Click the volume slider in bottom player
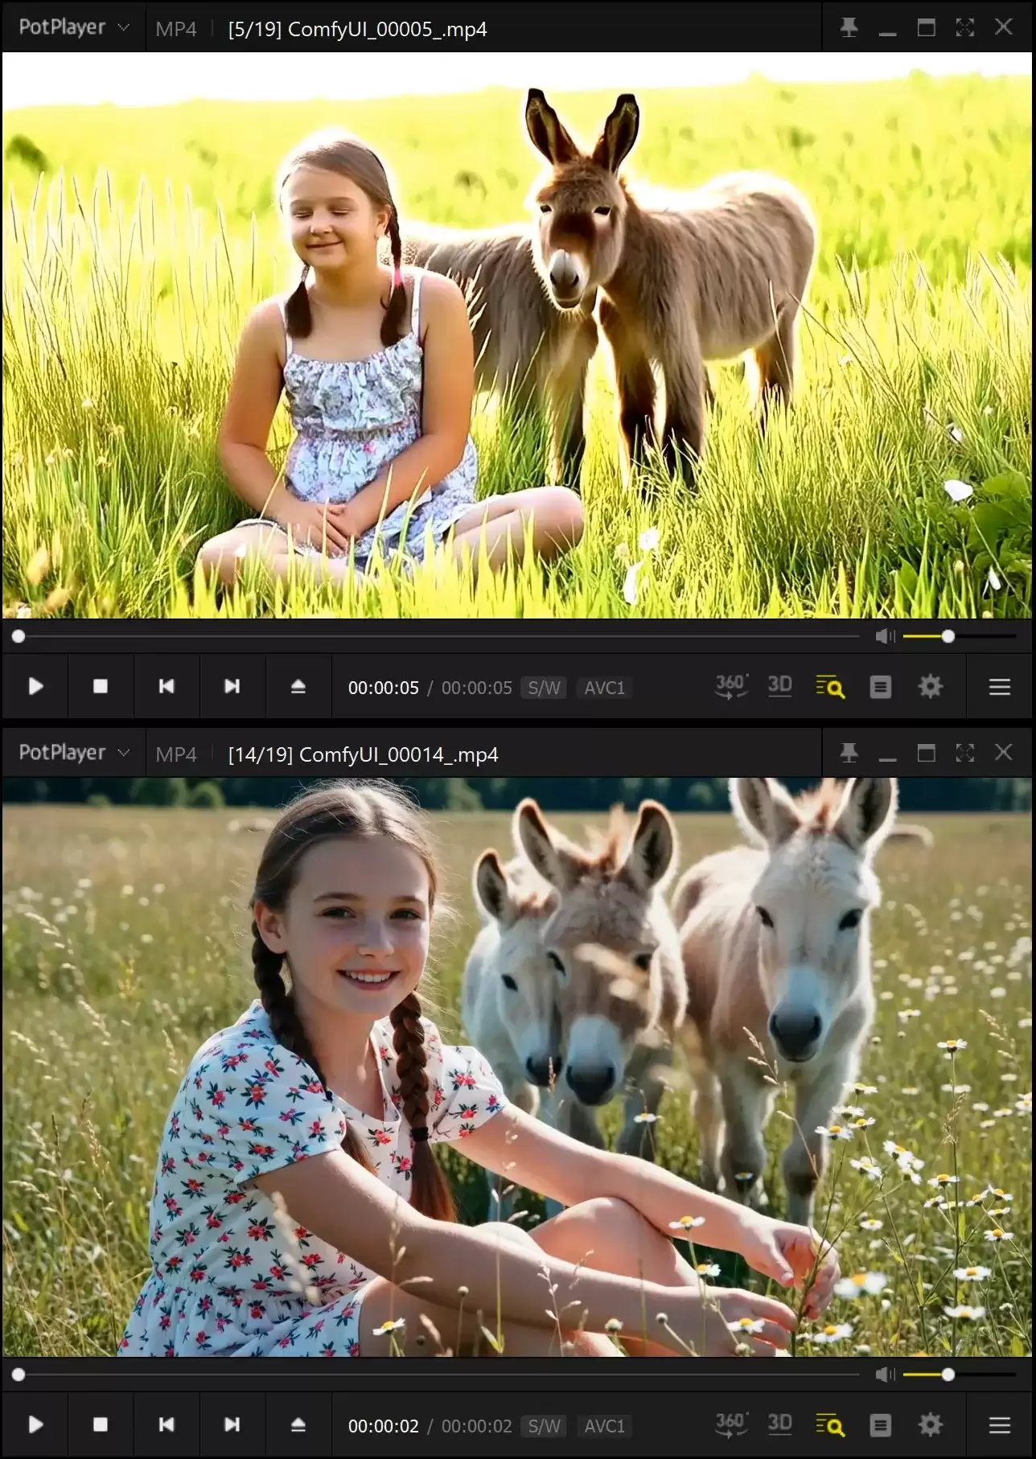Viewport: 1036px width, 1459px height. (959, 1375)
